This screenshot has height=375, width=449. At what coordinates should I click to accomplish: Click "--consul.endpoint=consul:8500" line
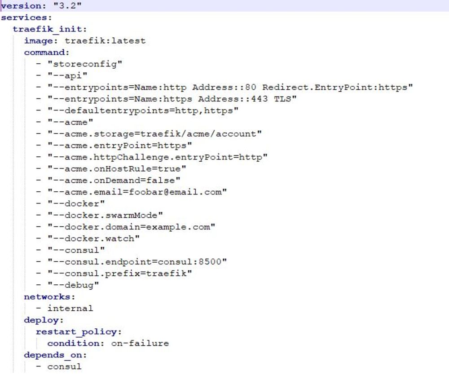point(137,262)
